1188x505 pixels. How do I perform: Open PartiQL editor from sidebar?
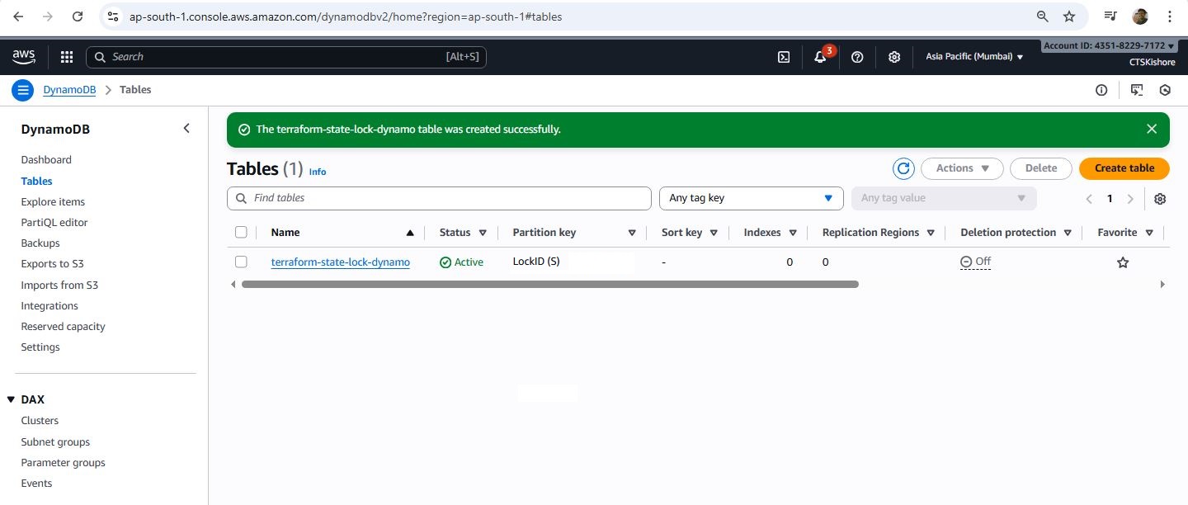[54, 223]
